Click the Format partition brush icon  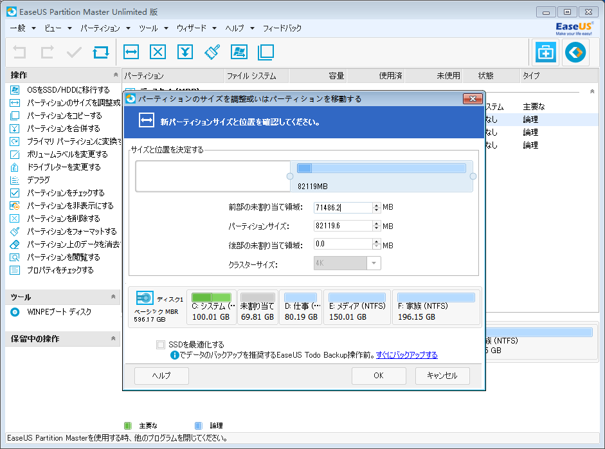click(x=212, y=52)
